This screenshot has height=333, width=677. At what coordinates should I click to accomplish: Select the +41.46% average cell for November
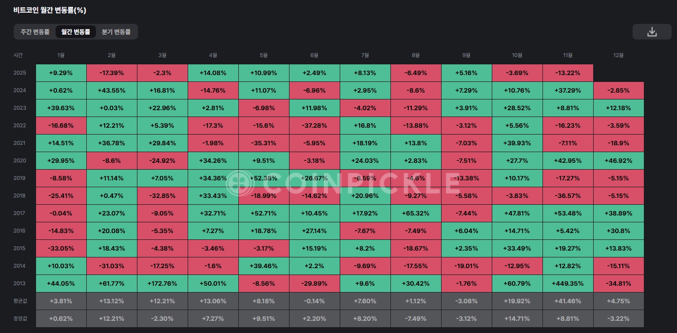(568, 301)
